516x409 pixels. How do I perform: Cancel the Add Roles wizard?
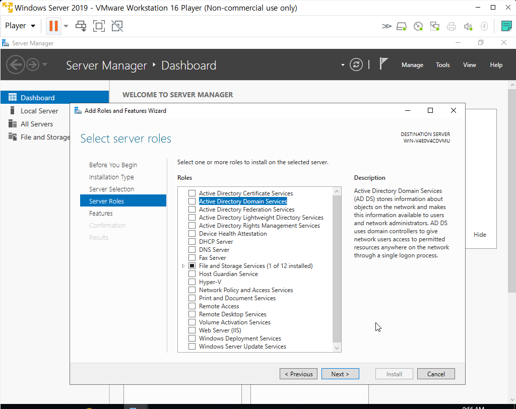coord(436,374)
